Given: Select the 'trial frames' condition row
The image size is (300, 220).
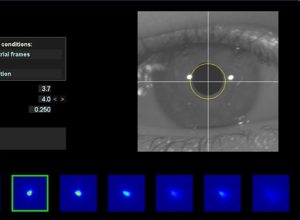Looking at the screenshot, I should click(x=31, y=54).
